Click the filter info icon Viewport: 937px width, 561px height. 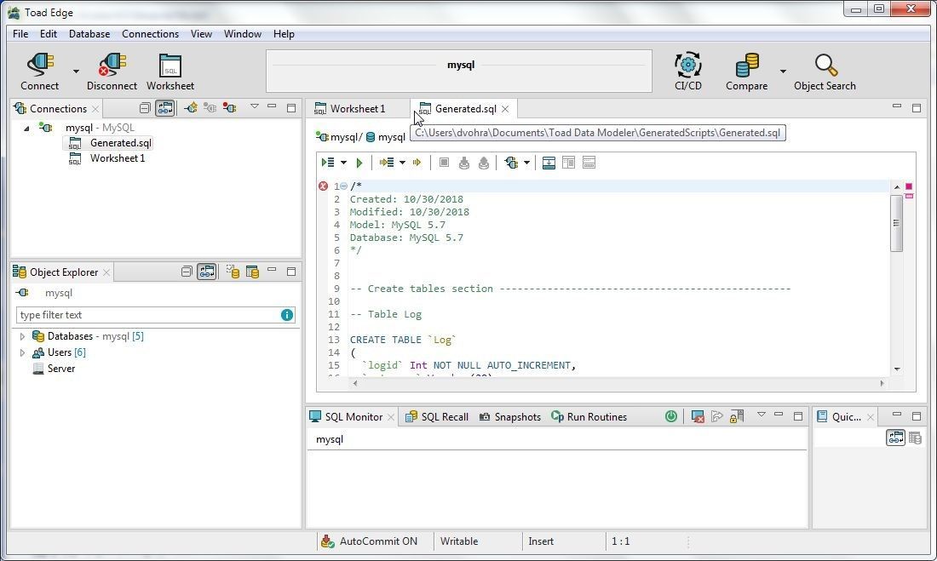pyautogui.click(x=287, y=315)
